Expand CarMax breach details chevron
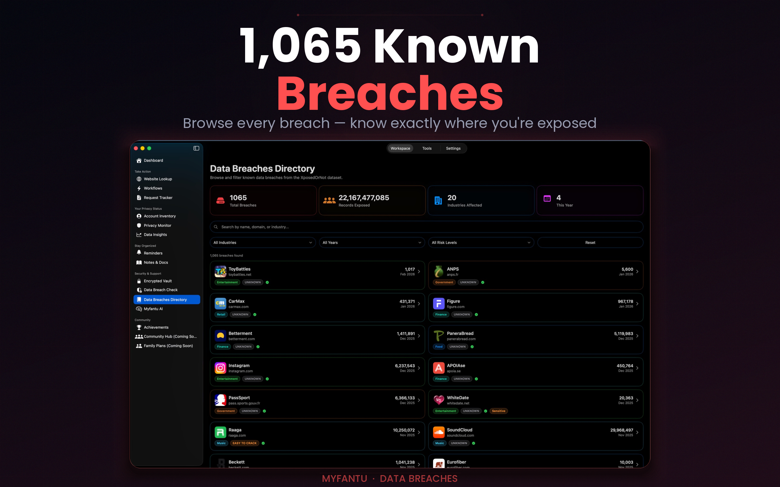The image size is (780, 487). [419, 304]
